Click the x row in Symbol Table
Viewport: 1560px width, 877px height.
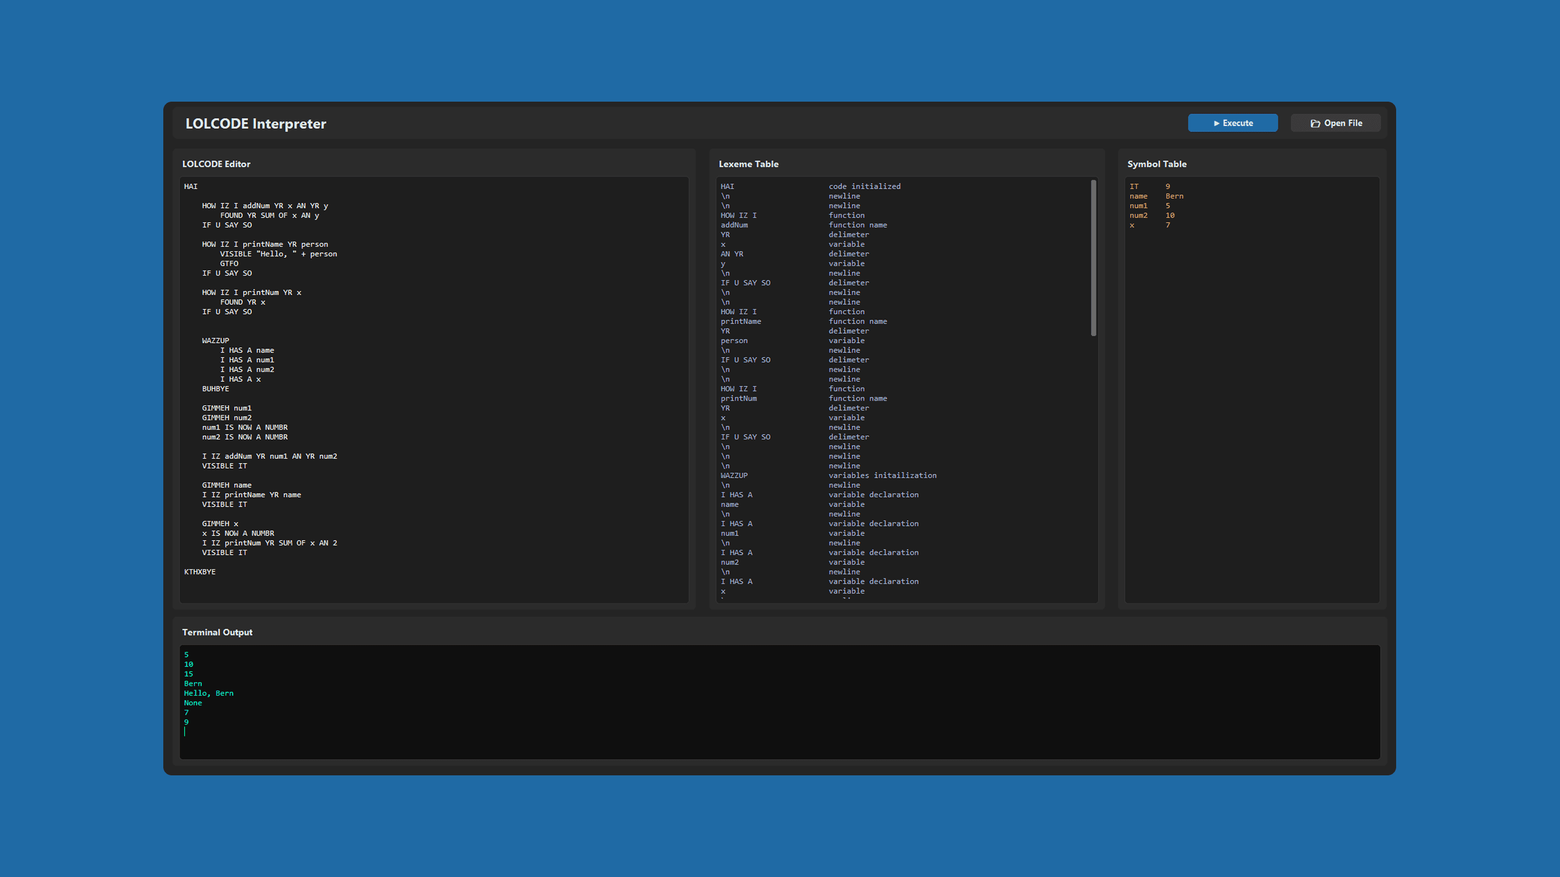[x=1149, y=225]
